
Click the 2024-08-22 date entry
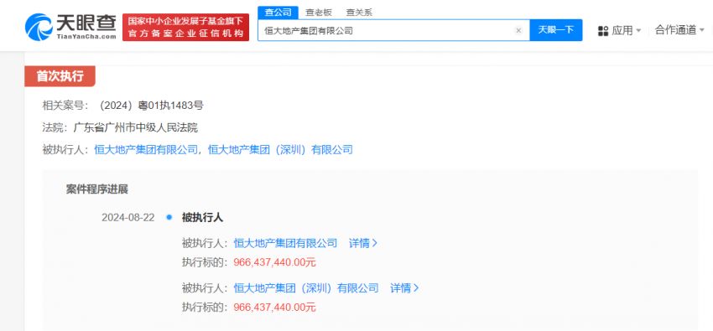(x=128, y=218)
